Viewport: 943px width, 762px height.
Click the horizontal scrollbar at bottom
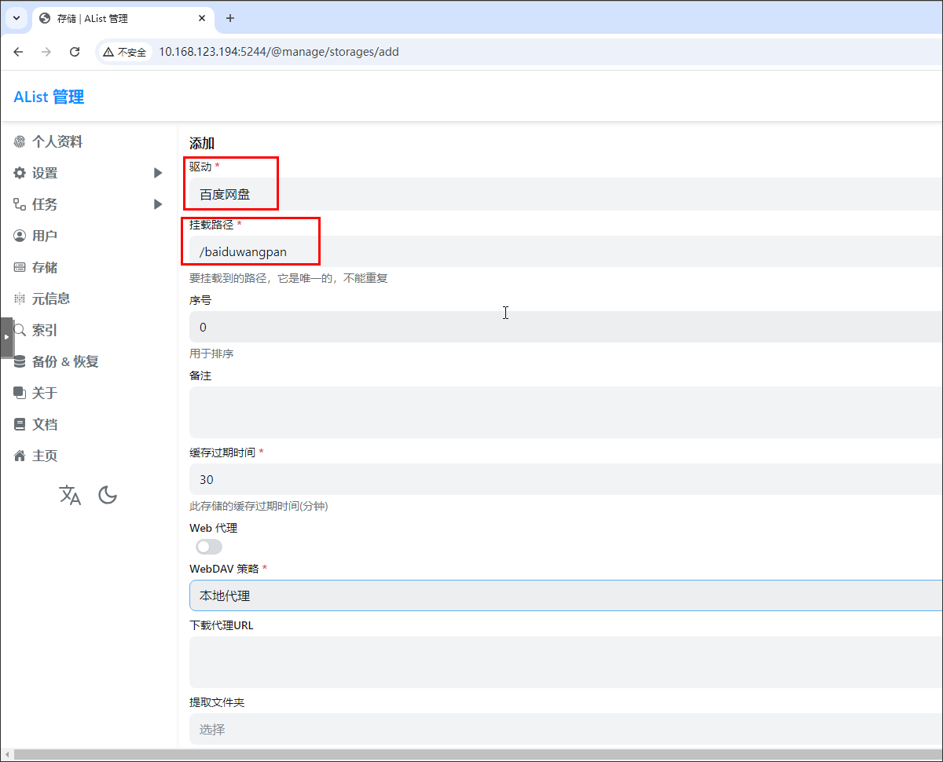[x=477, y=755]
